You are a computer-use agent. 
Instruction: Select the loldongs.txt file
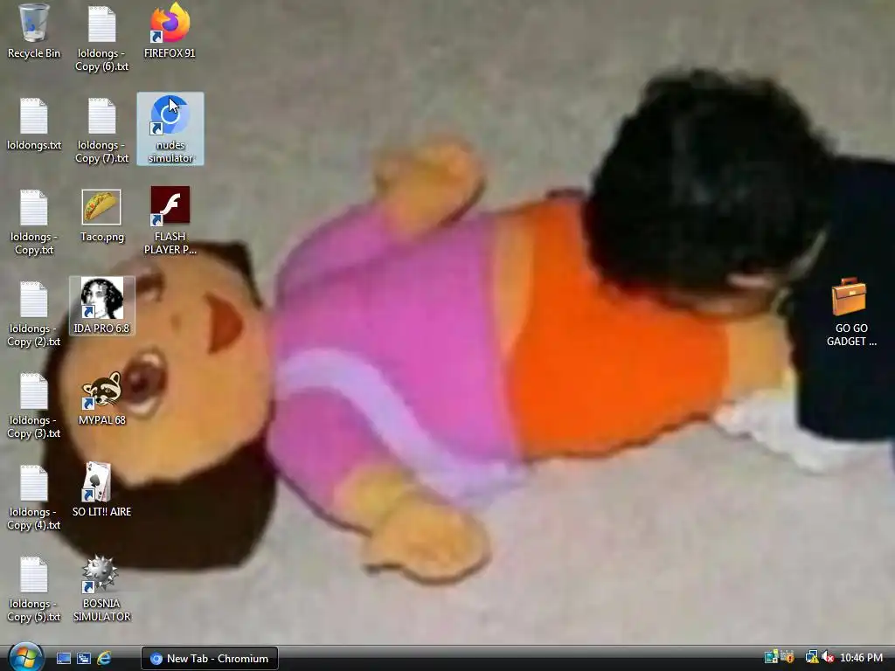pyautogui.click(x=34, y=124)
